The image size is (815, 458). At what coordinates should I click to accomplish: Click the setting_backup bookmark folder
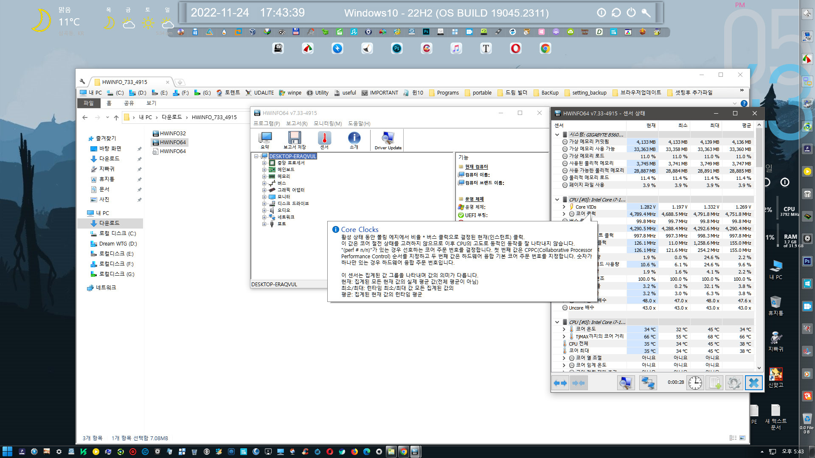point(585,92)
